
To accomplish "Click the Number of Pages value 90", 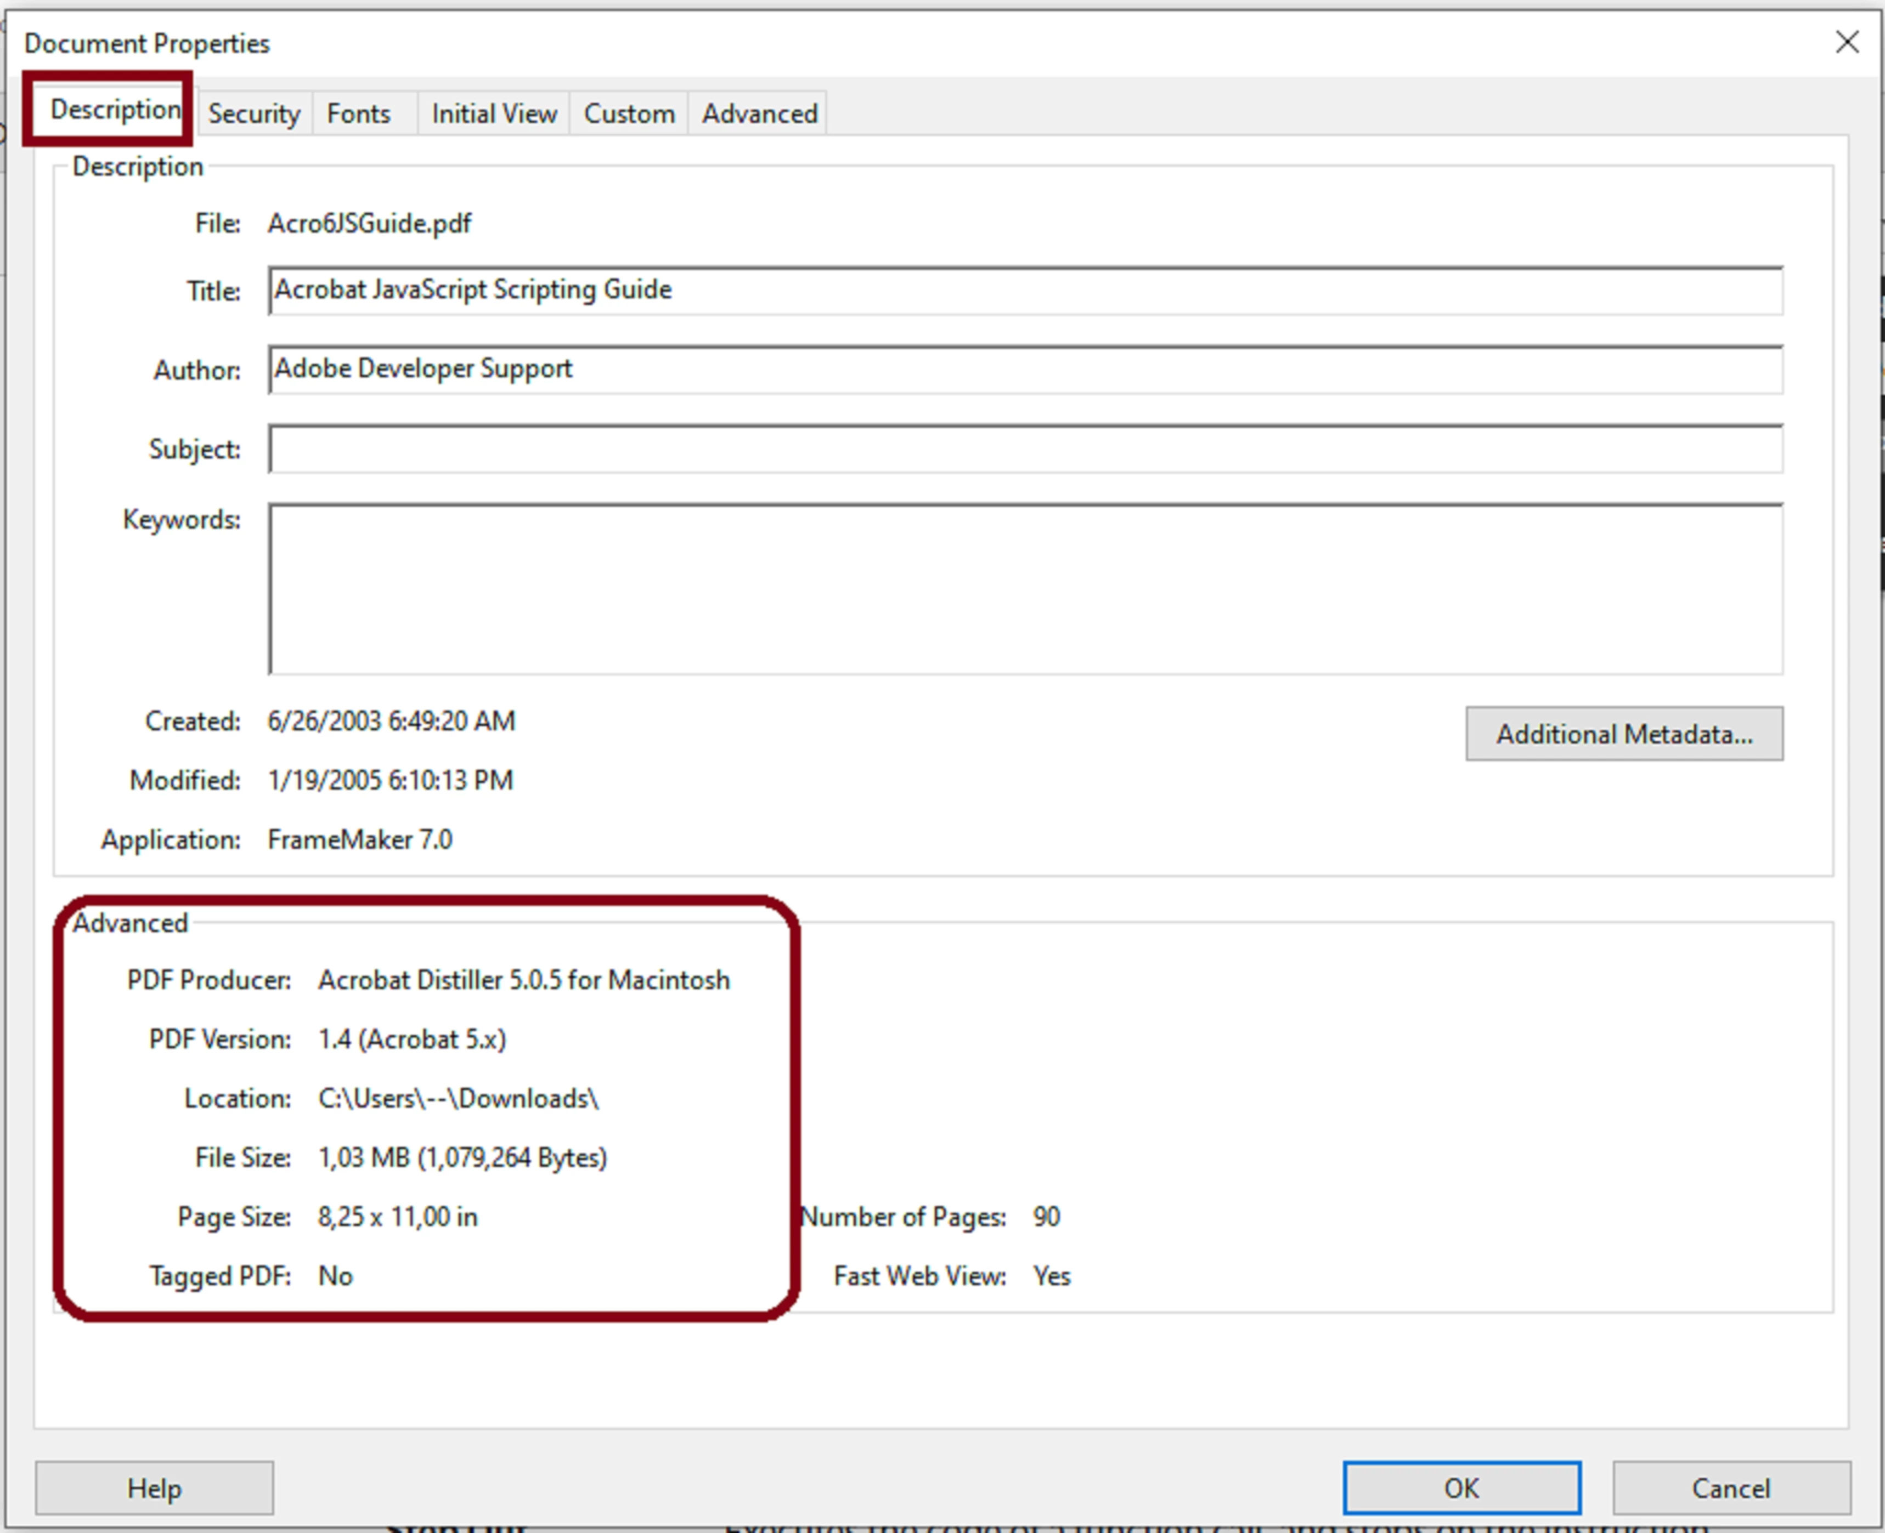I will tap(1046, 1217).
